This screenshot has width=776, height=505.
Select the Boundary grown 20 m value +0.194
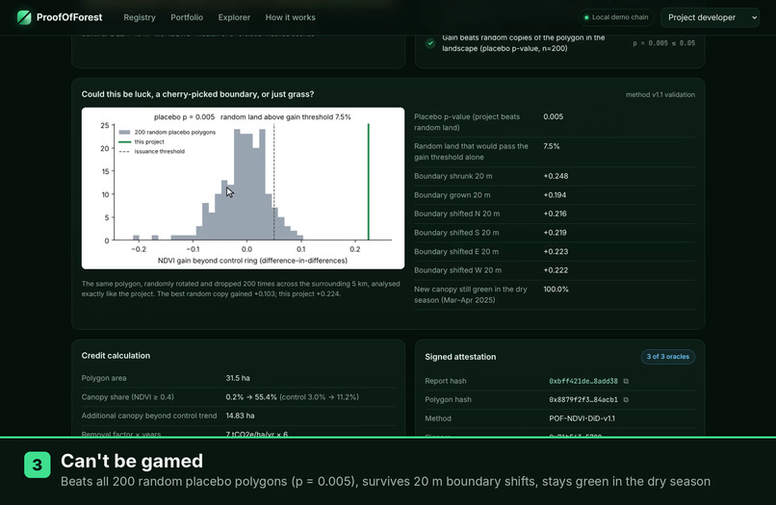555,195
